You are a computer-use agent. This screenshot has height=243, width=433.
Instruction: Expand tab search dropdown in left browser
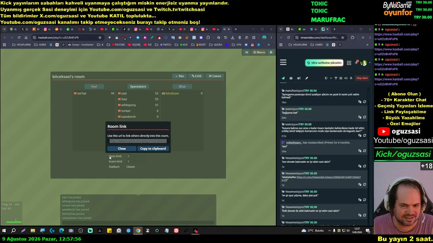(x=4, y=29)
